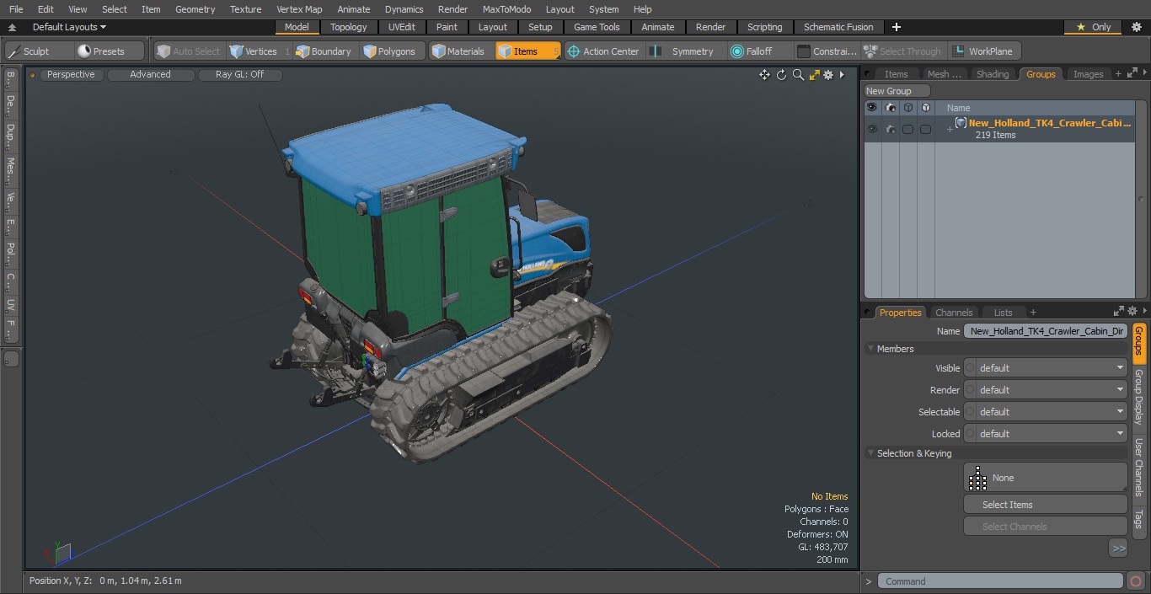Viewport: 1151px width, 594px height.
Task: Switch to Boundary selection mode
Action: coord(324,51)
